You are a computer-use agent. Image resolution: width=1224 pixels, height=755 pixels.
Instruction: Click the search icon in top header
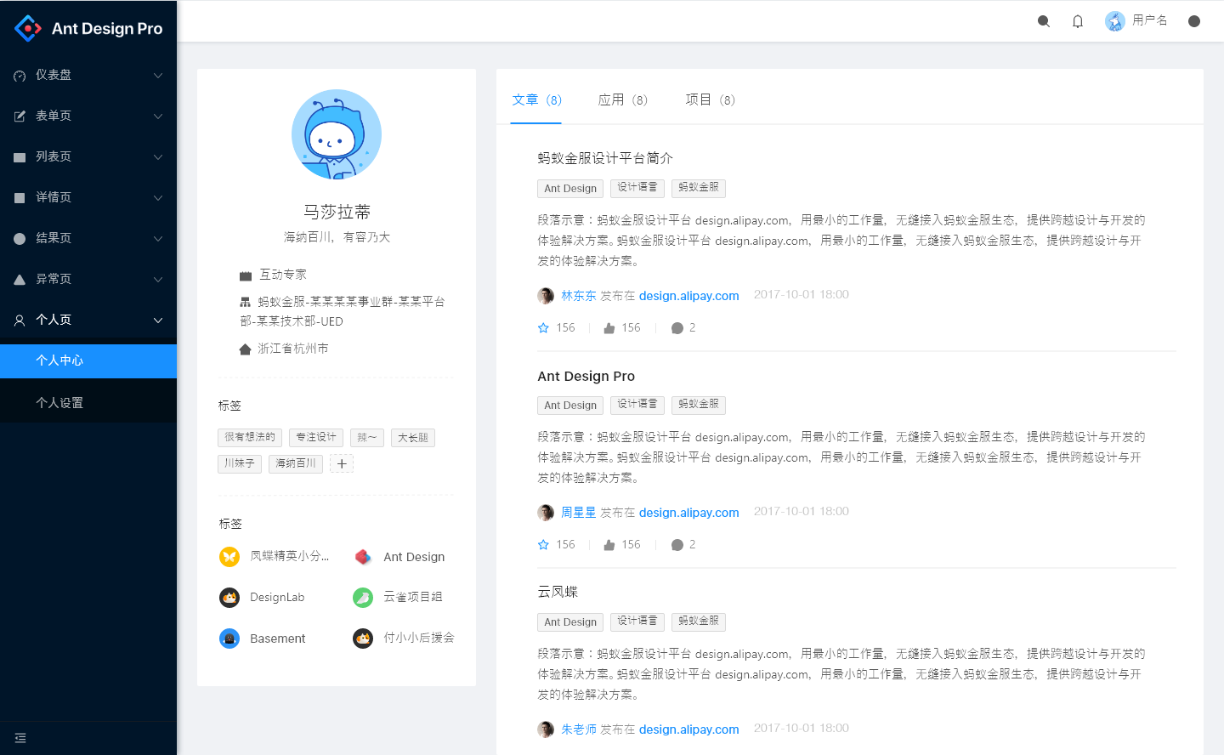tap(1044, 21)
